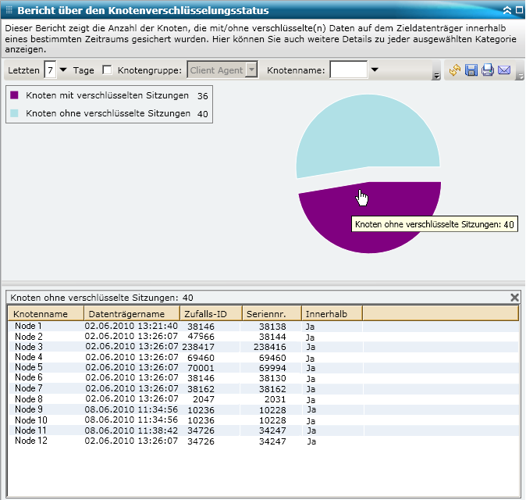Open the Letzten days dropdown arrow
526x500 pixels.
(63, 70)
